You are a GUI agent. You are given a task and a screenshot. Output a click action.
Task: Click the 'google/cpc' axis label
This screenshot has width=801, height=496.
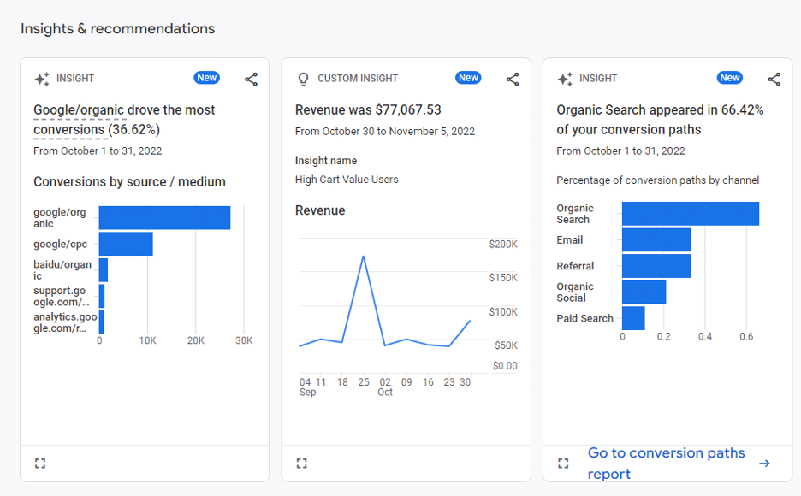click(60, 244)
